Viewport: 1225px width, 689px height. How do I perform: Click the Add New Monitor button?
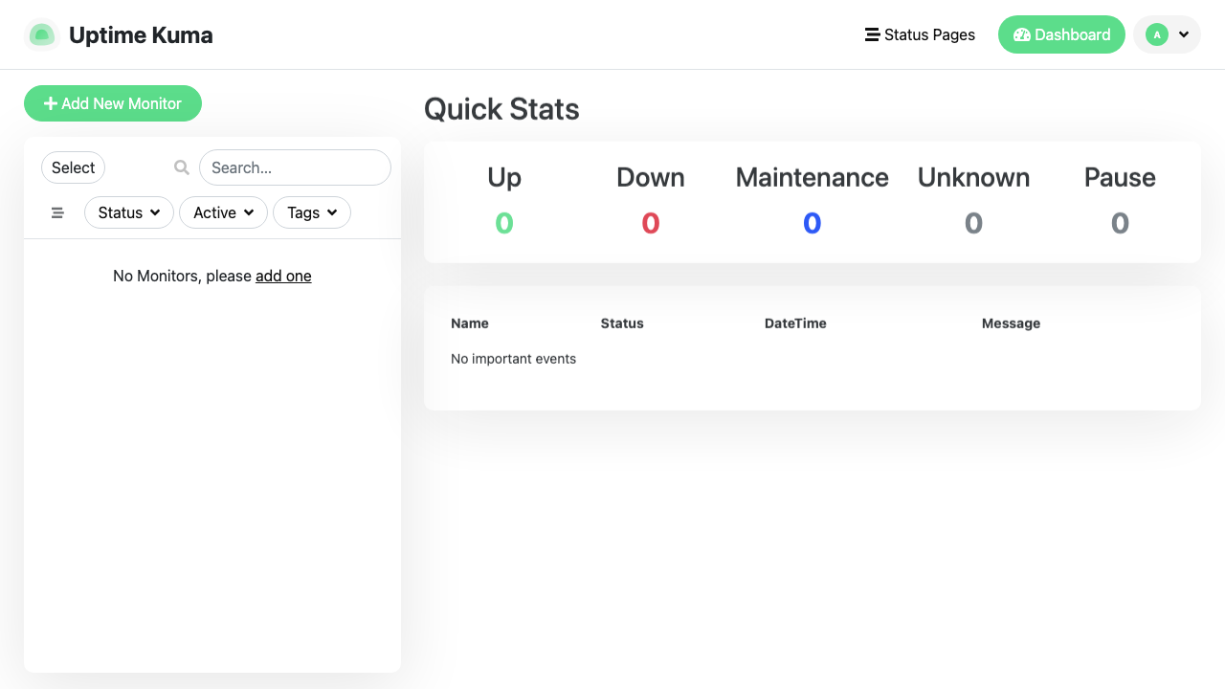click(113, 103)
